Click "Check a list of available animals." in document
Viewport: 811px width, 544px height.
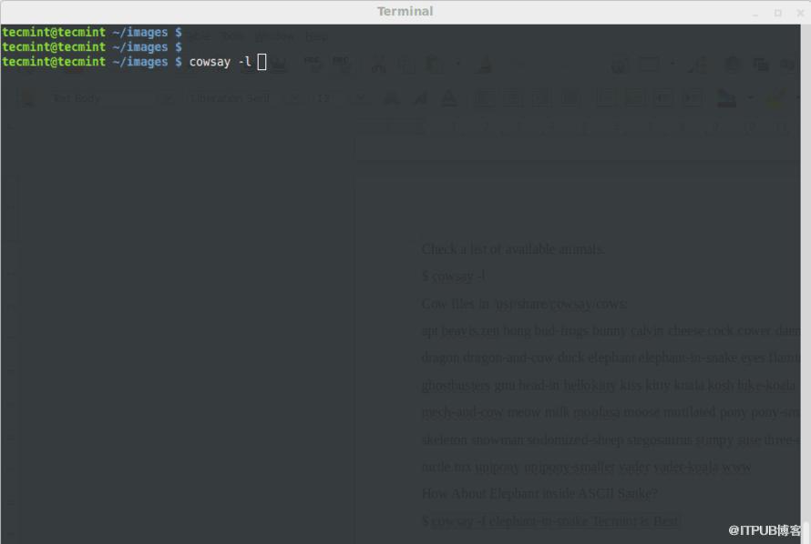tap(512, 249)
